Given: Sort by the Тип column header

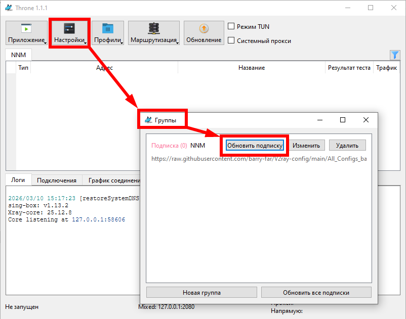Looking at the screenshot, I should (x=23, y=68).
